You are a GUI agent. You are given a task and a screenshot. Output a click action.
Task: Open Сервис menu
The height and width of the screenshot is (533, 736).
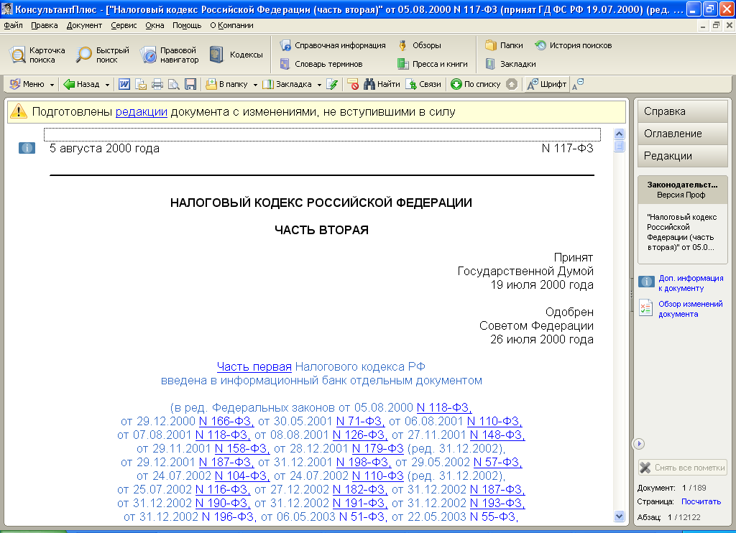[124, 25]
